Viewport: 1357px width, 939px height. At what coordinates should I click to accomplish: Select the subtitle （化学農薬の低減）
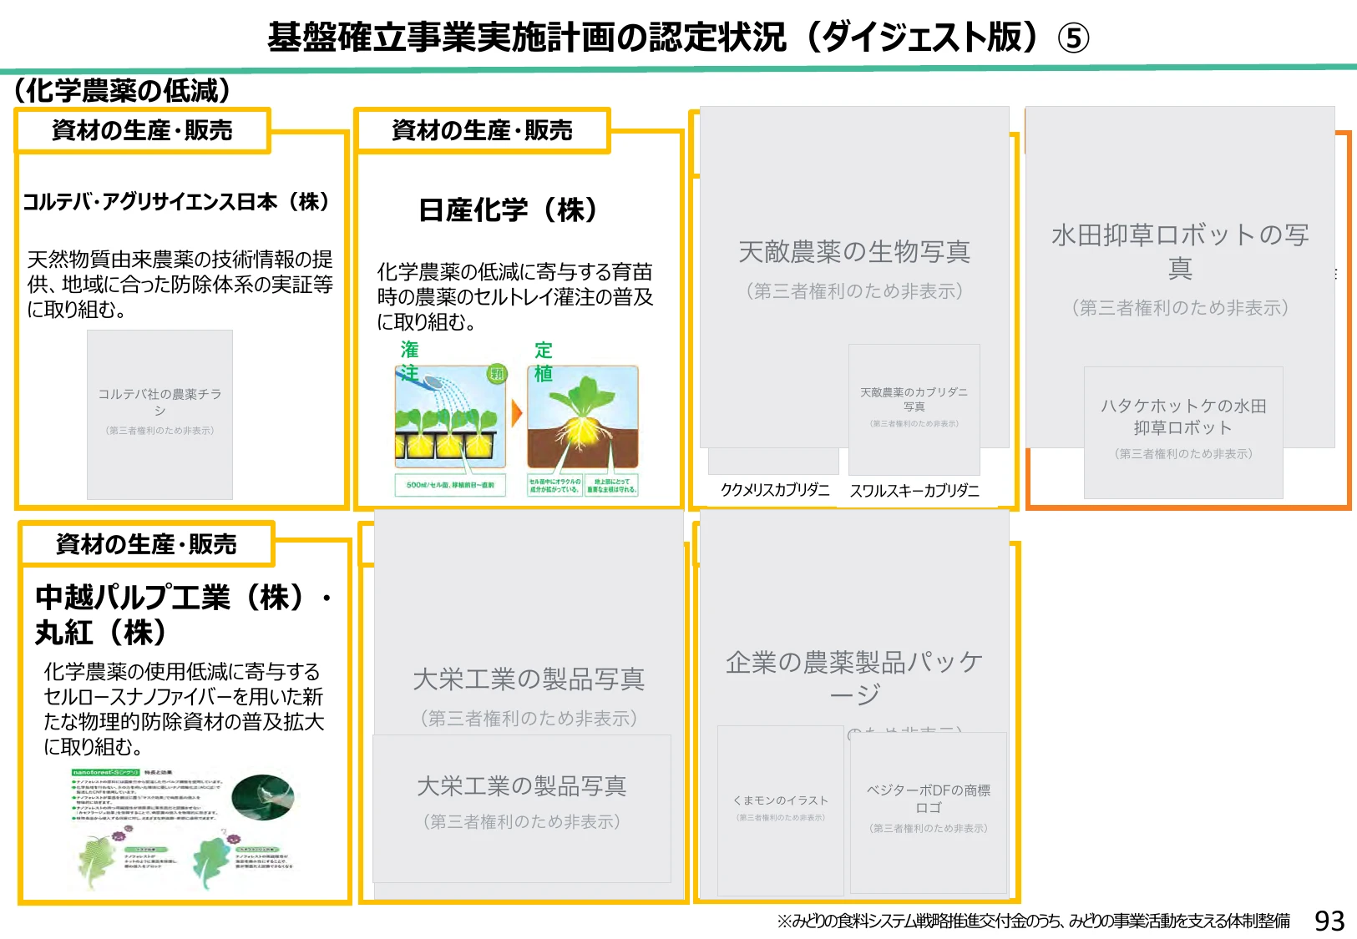tap(122, 90)
